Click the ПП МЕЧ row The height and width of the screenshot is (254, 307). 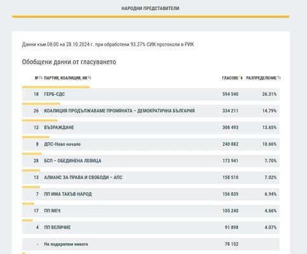pyautogui.click(x=151, y=211)
